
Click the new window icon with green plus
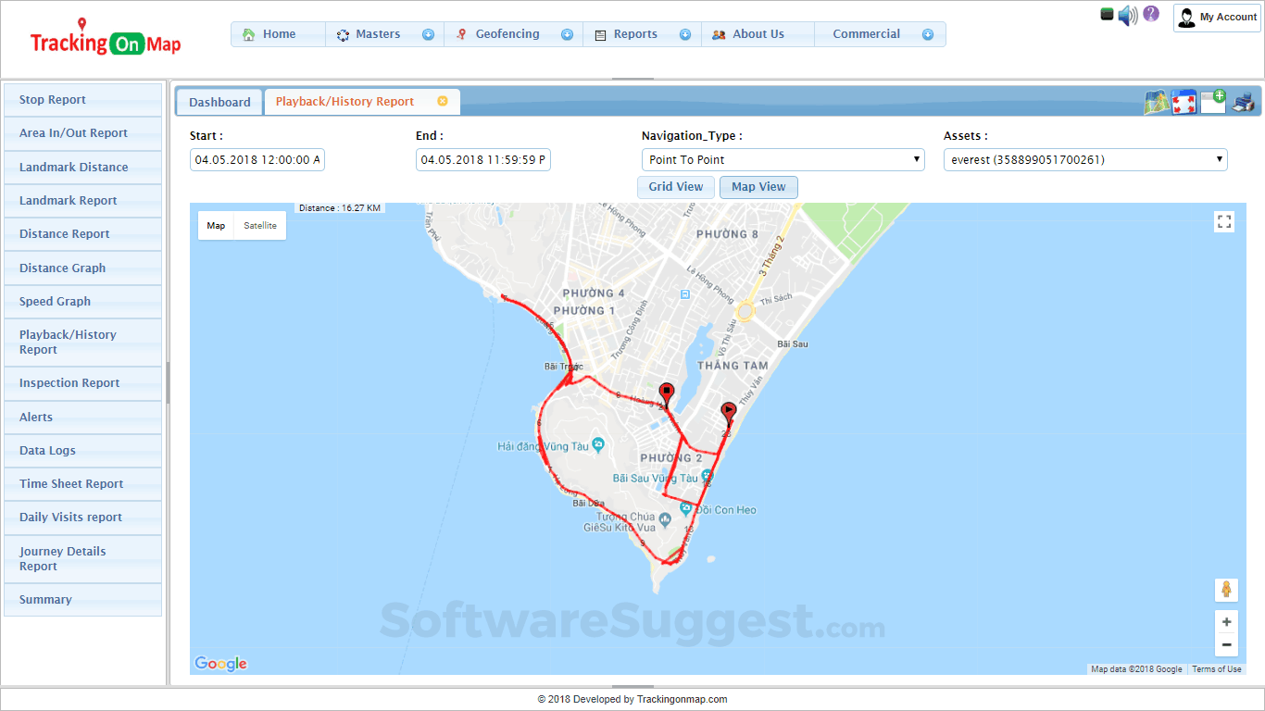click(x=1212, y=100)
